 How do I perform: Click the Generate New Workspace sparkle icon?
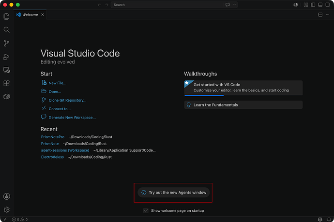pos(44,117)
